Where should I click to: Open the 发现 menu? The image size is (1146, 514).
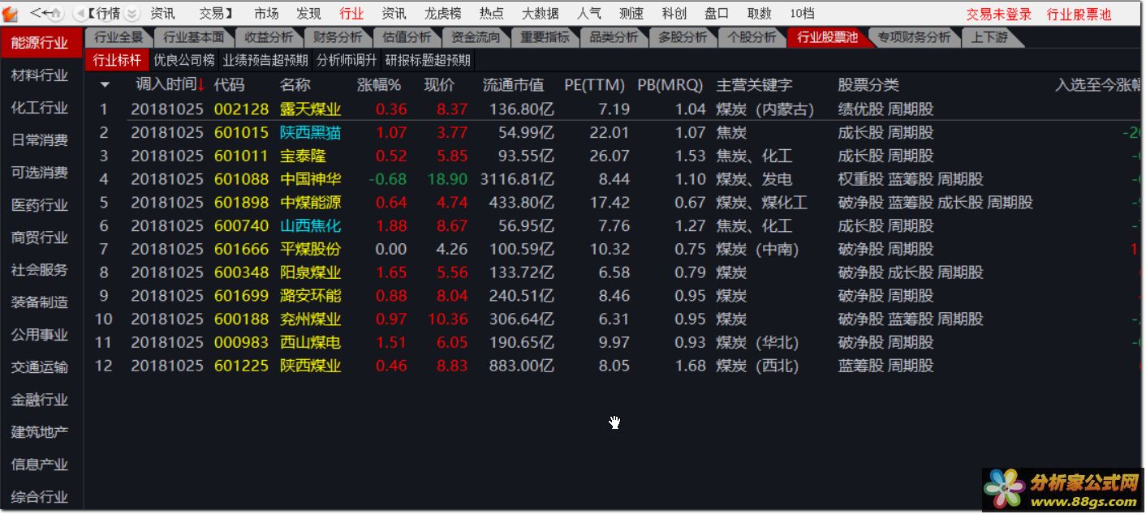coord(308,14)
